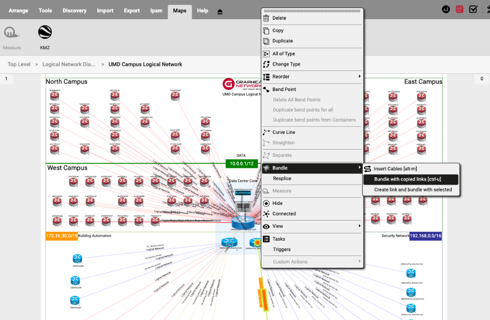Click the KMZ globe icon
The width and height of the screenshot is (490, 320).
45,33
